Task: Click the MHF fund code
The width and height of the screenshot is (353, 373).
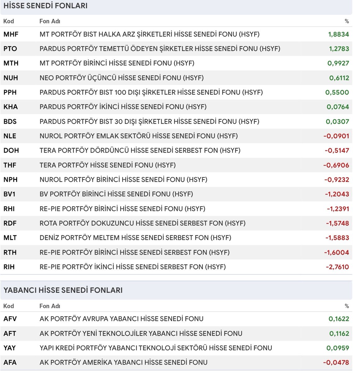Action: [x=11, y=34]
